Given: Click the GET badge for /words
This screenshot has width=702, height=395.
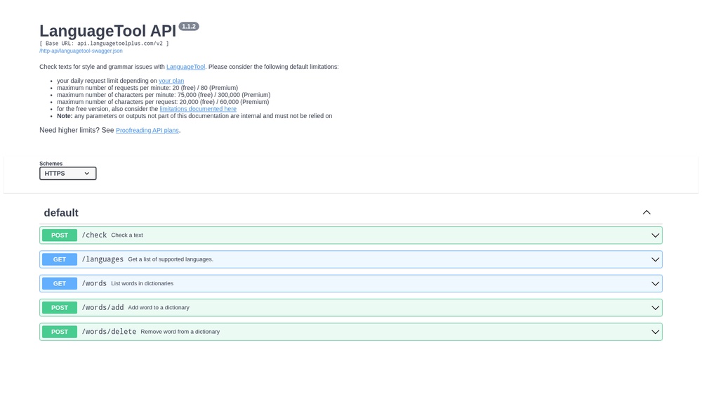Looking at the screenshot, I should (x=60, y=284).
